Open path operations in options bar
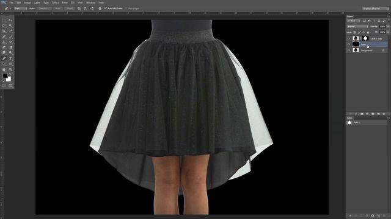 79,9
